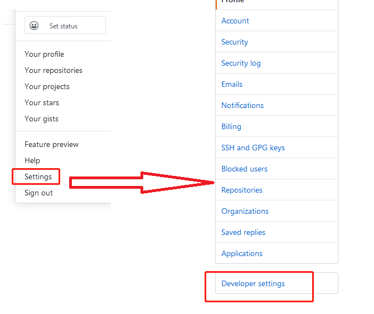Open Your stars
This screenshot has height=314, width=374.
coord(42,102)
